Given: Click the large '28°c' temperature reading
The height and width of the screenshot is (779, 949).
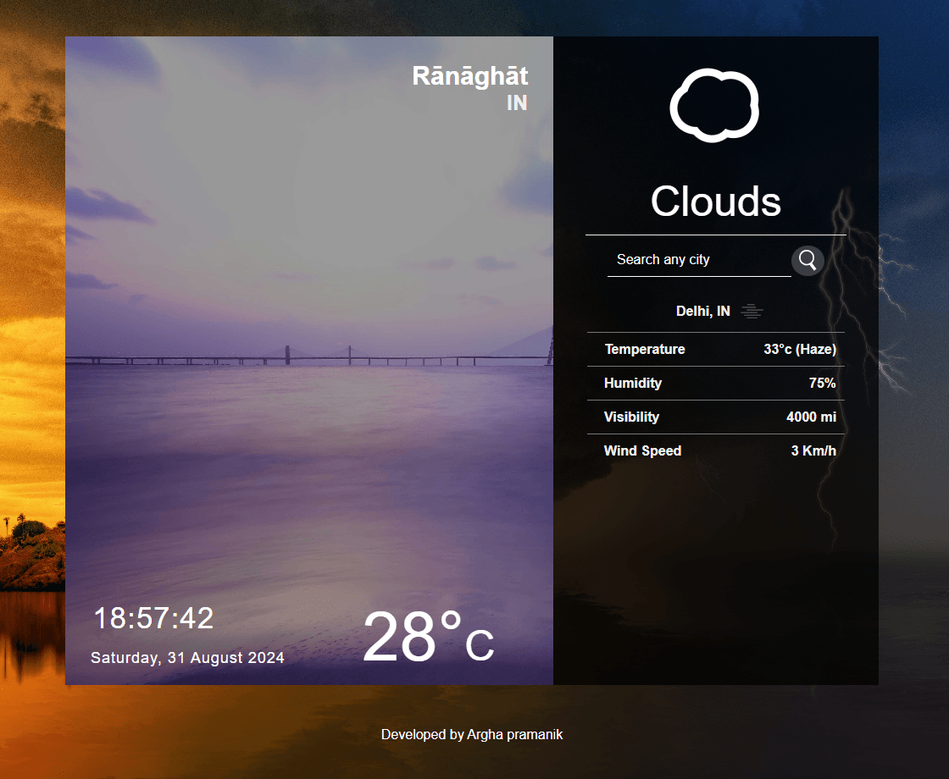Looking at the screenshot, I should pos(429,636).
